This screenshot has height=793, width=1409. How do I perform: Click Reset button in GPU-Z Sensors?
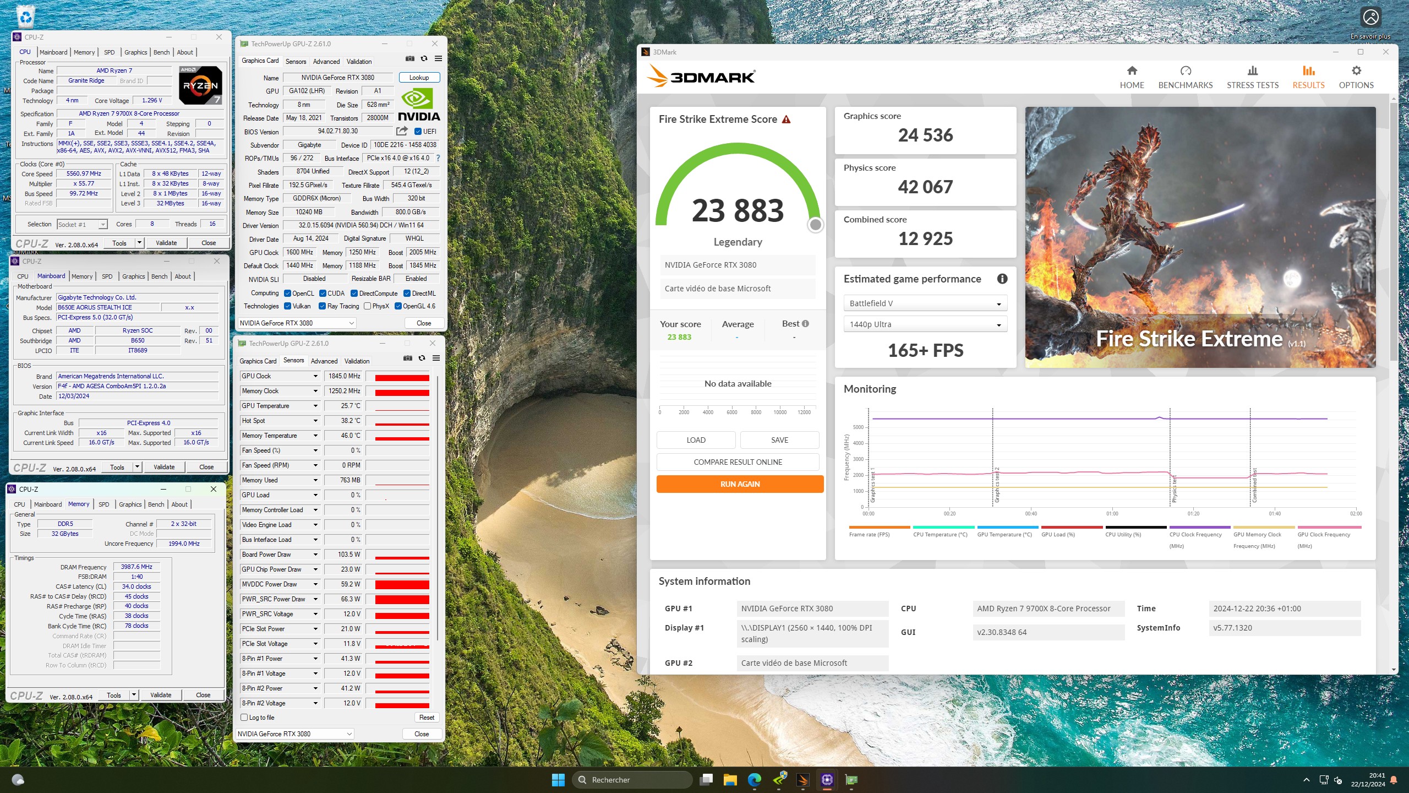coord(427,718)
